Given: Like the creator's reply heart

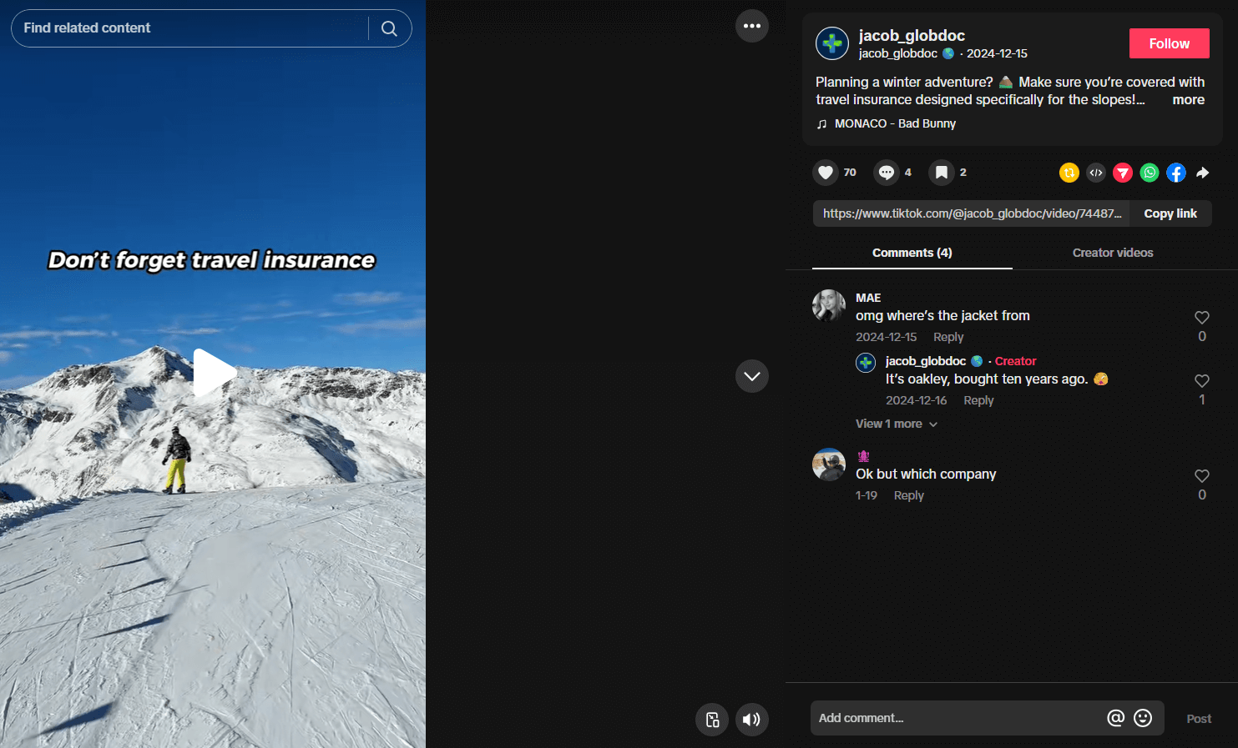Looking at the screenshot, I should click(x=1202, y=380).
